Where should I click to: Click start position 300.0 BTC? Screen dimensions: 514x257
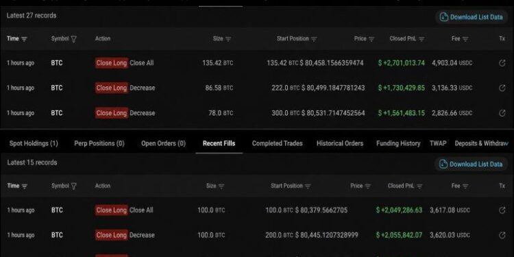tap(286, 113)
